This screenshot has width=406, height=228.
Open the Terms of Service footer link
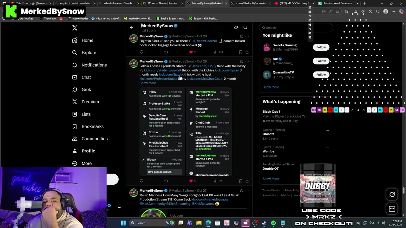(x=271, y=190)
